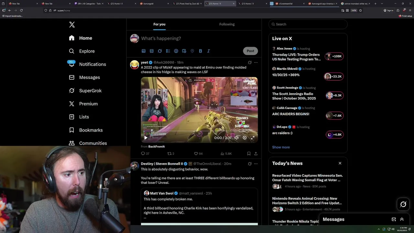
Task: Click the Search box on X
Action: coord(308,24)
